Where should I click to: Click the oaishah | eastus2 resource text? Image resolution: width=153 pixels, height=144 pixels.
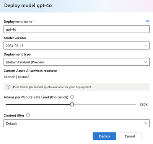click(x=16, y=77)
